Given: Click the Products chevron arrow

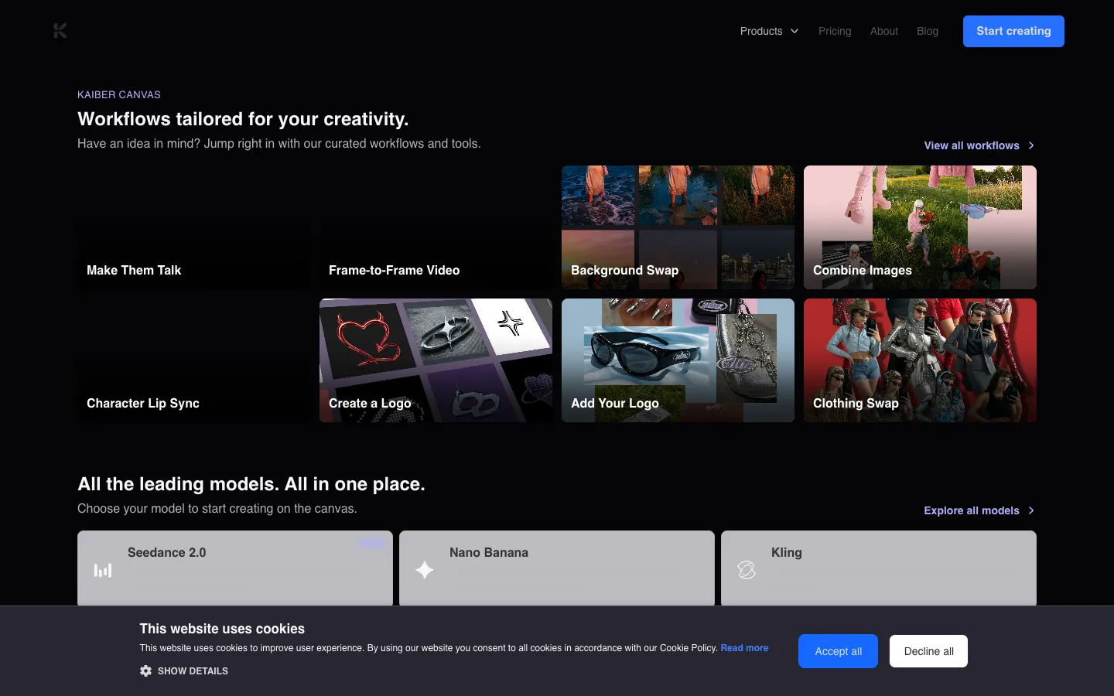Looking at the screenshot, I should pyautogui.click(x=794, y=31).
